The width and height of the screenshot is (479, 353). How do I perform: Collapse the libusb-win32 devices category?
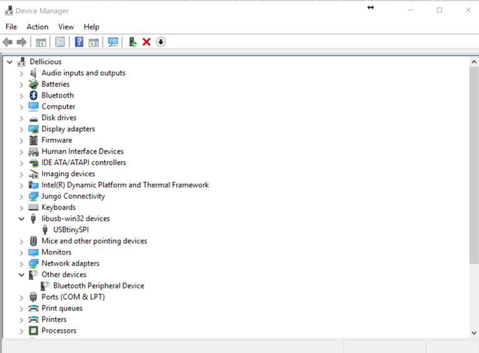click(21, 219)
